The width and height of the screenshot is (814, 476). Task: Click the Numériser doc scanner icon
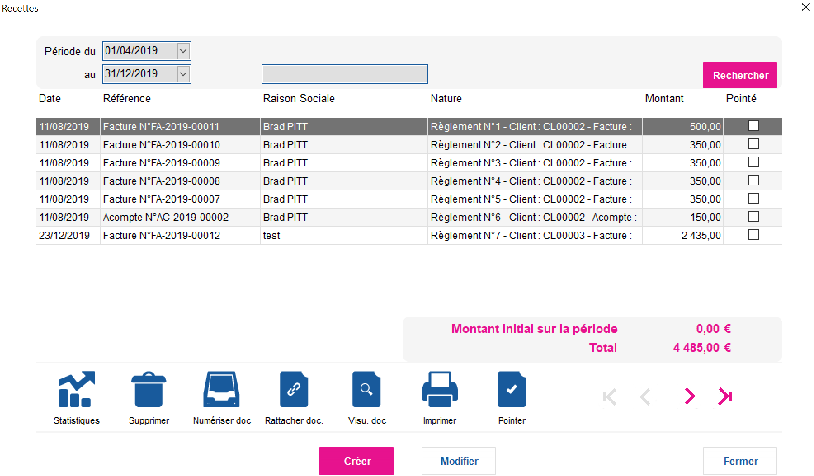[222, 389]
